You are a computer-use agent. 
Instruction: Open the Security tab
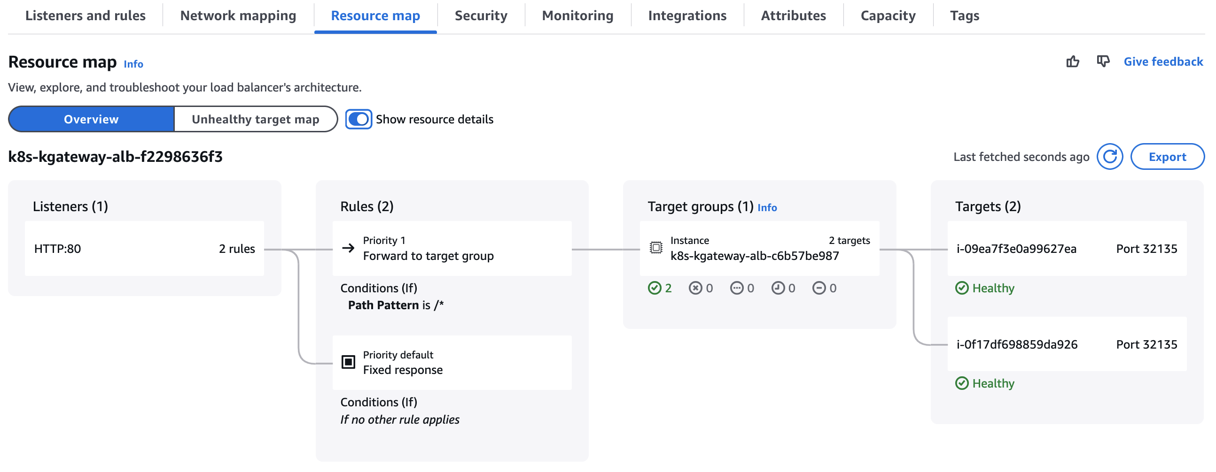coord(481,16)
